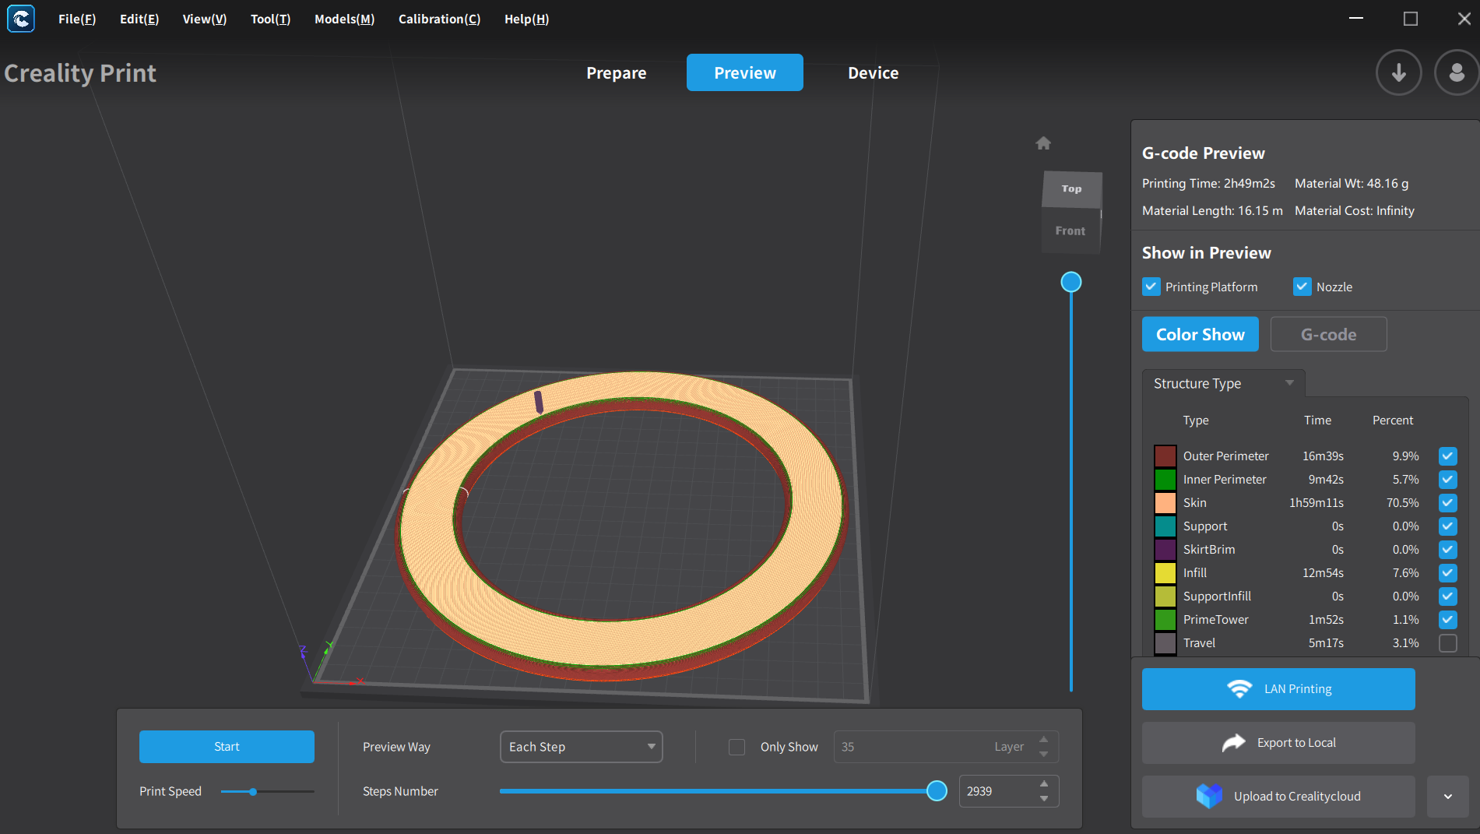This screenshot has height=834, width=1480.
Task: Toggle the Printing Platform checkbox
Action: pos(1151,287)
